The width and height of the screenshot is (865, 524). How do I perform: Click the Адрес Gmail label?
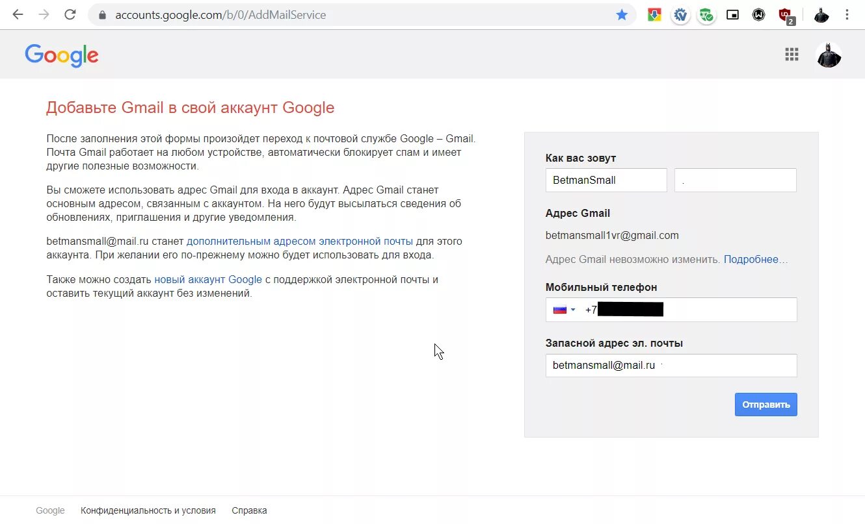pos(578,213)
